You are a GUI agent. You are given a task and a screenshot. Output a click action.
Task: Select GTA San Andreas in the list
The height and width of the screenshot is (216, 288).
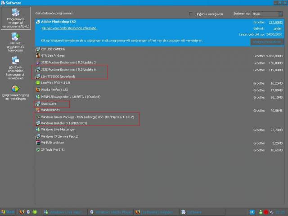pos(159,56)
